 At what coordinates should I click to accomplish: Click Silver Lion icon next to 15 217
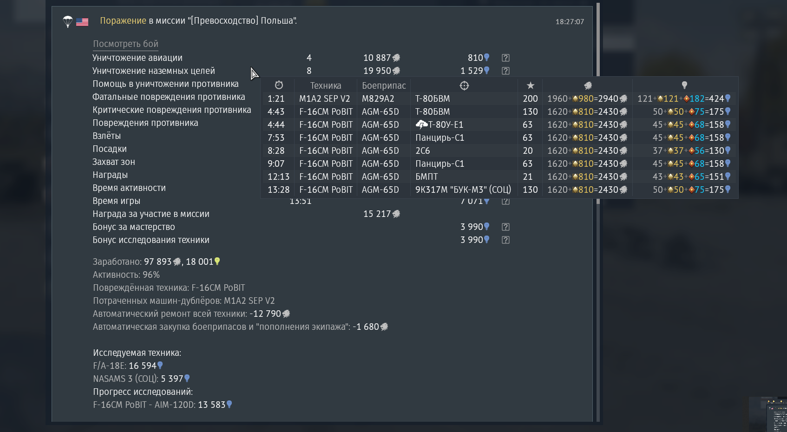396,214
